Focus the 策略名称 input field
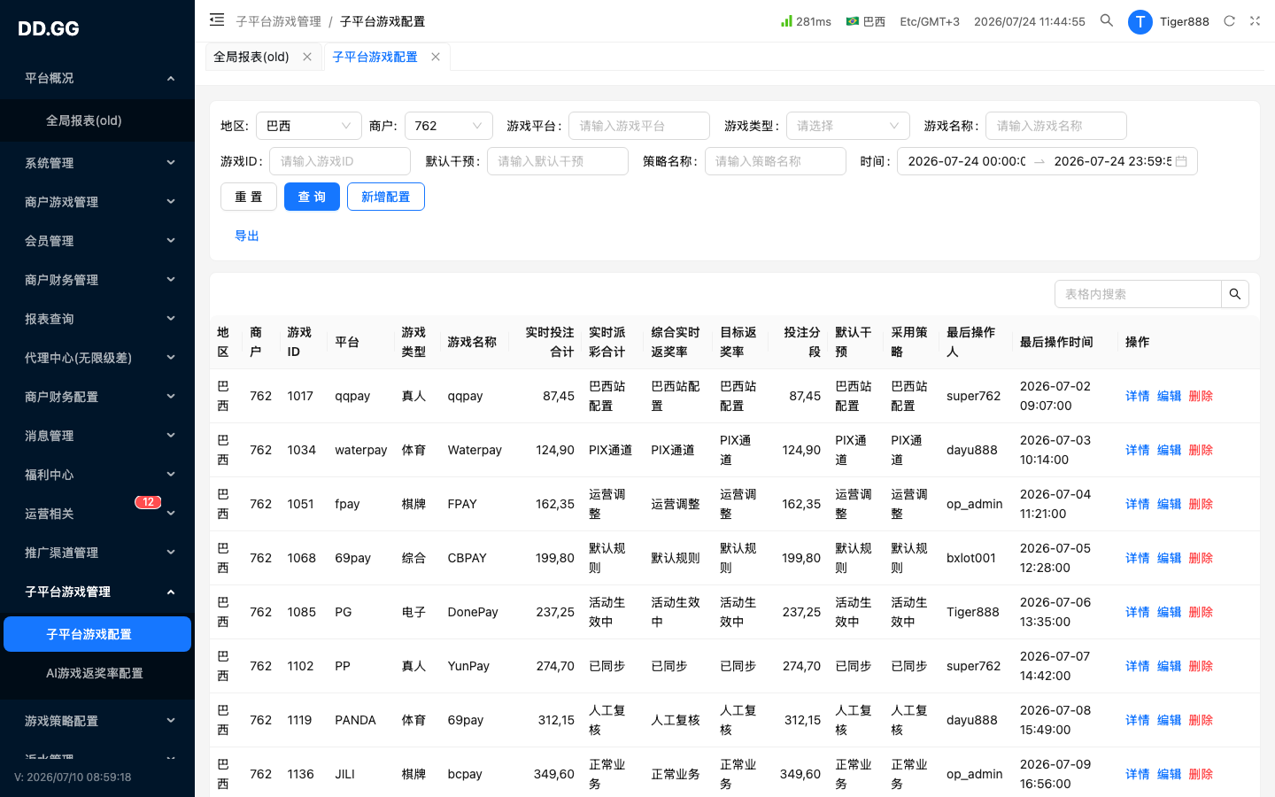1275x797 pixels. [776, 161]
